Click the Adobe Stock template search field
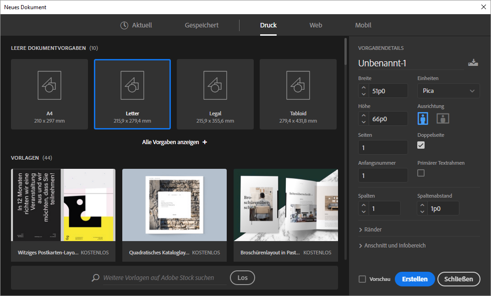Screen dimensions: 491x296 pyautogui.click(x=165, y=278)
